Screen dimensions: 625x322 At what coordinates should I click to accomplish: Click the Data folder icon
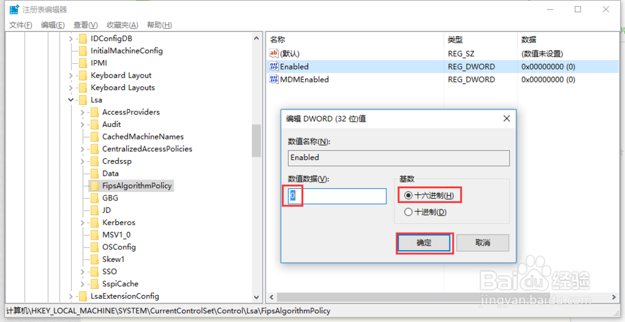coord(94,174)
